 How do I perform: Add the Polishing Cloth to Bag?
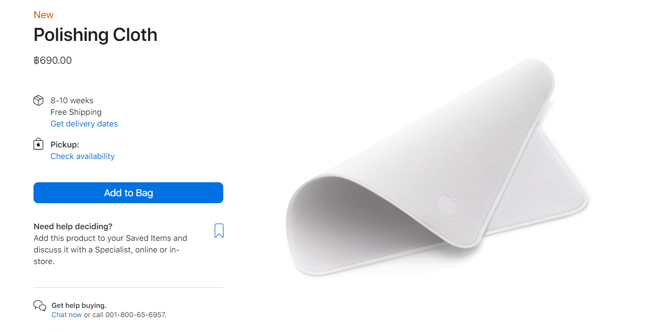point(128,193)
